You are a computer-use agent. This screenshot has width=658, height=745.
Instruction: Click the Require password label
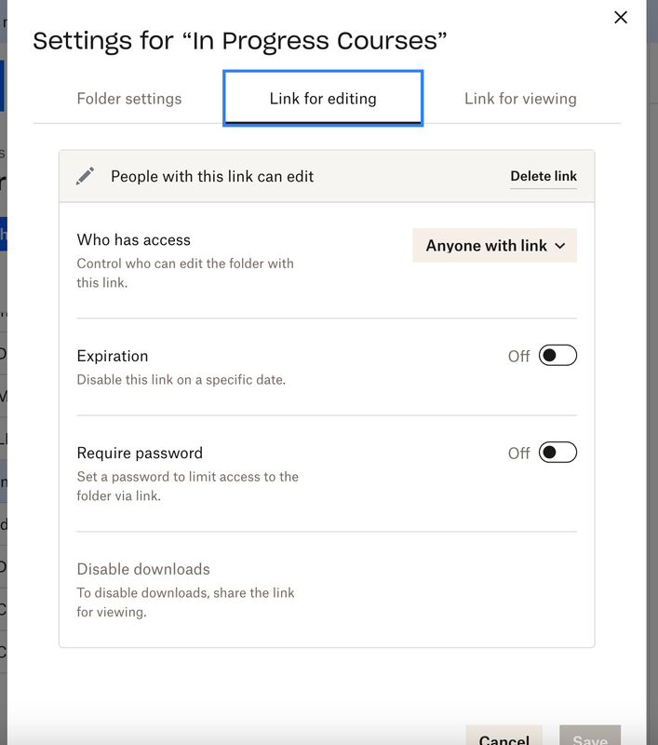click(x=140, y=454)
